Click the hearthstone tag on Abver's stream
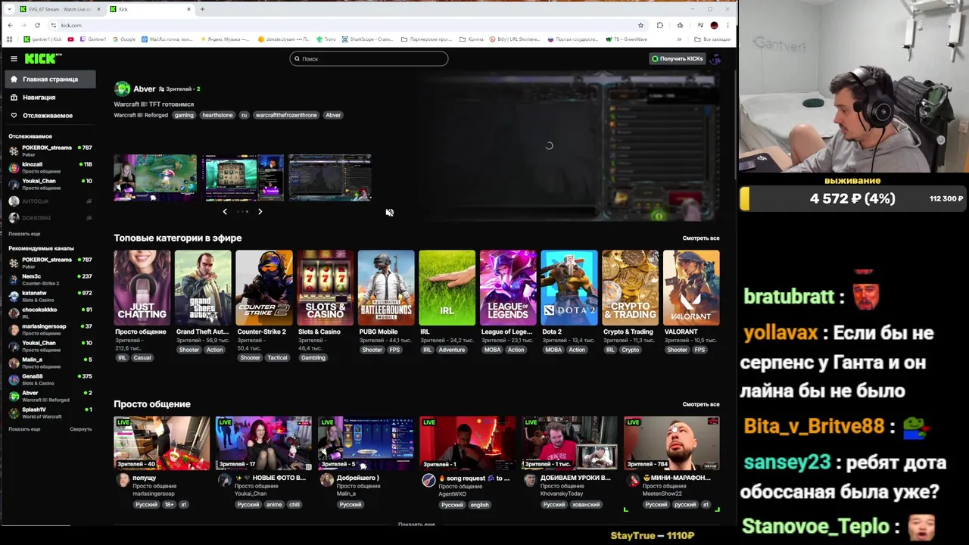The height and width of the screenshot is (545, 969). (x=217, y=115)
